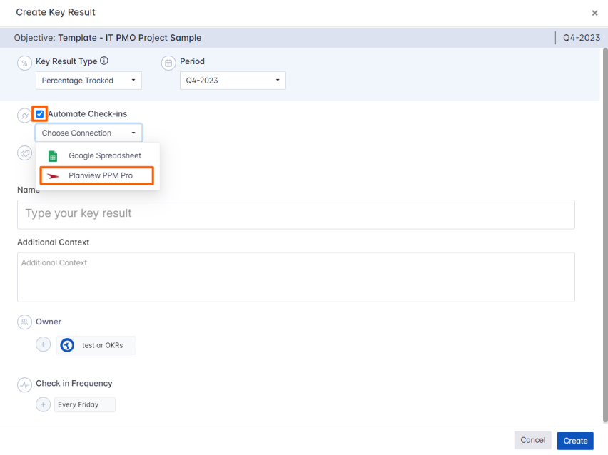Click the people icon beside Owner
The height and width of the screenshot is (455, 608).
[x=24, y=322]
